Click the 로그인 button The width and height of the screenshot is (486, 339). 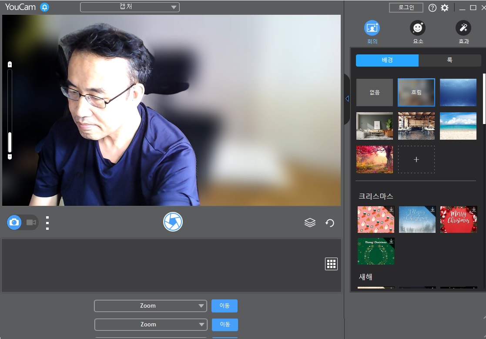pyautogui.click(x=406, y=7)
